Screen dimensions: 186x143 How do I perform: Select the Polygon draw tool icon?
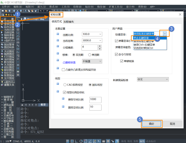pyautogui.click(x=18, y=29)
